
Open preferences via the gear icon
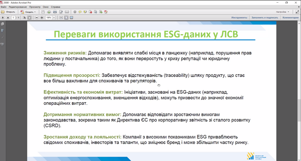75,12
